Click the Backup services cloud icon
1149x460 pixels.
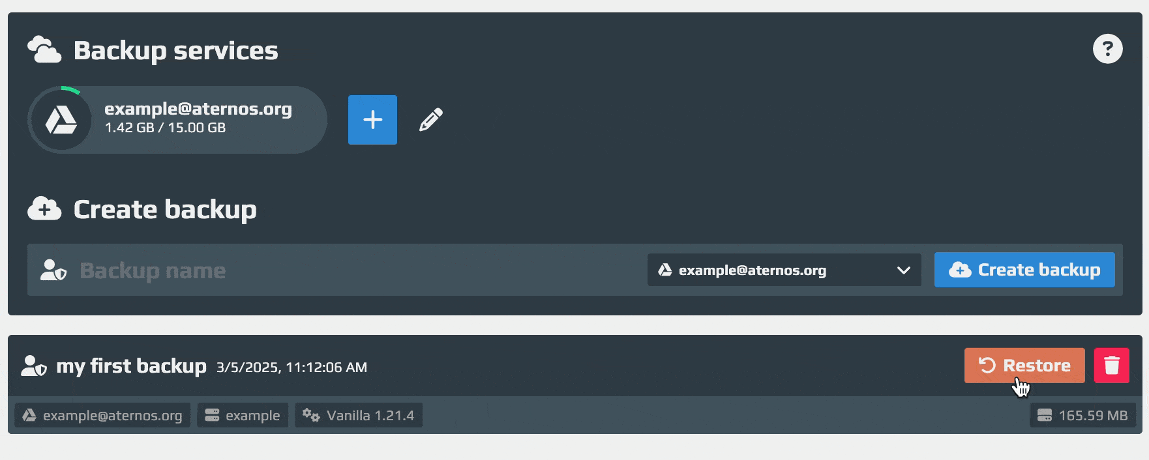point(44,50)
